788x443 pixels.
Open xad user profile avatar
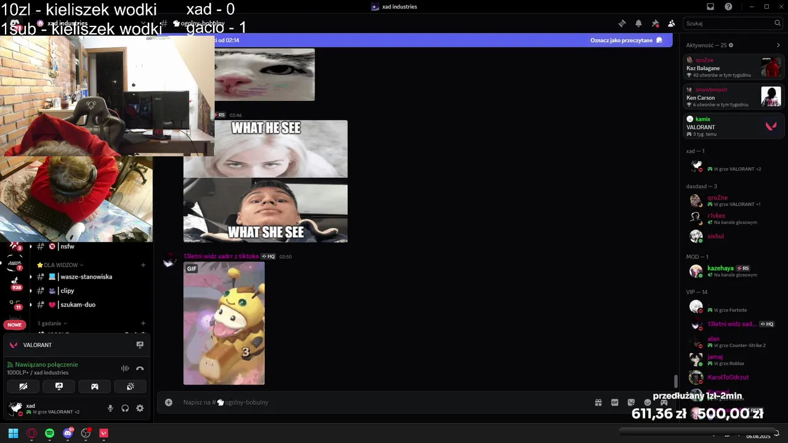[15, 408]
